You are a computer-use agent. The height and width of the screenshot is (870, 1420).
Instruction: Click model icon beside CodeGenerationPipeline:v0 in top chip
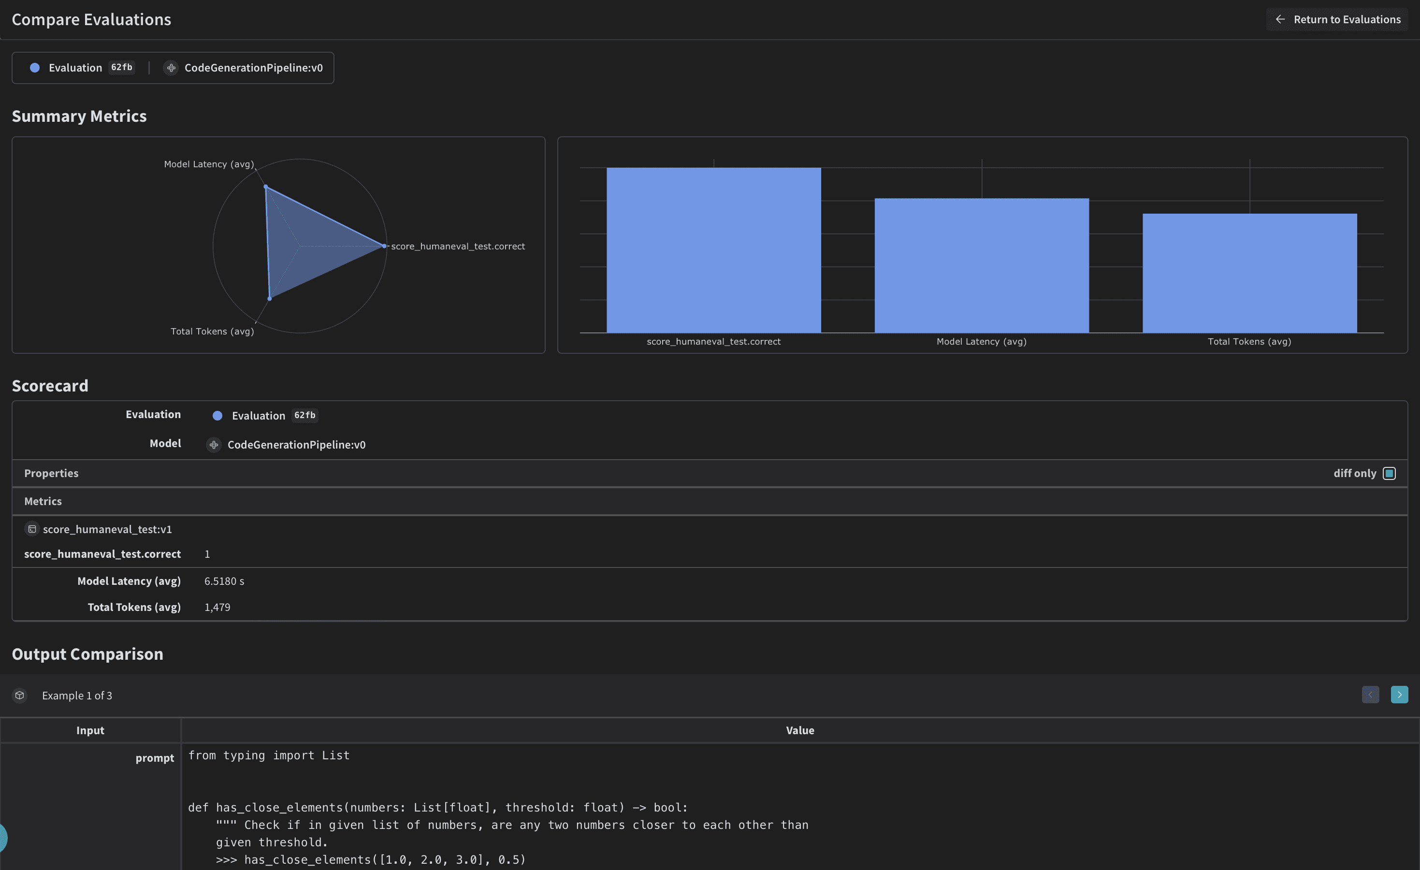click(171, 68)
